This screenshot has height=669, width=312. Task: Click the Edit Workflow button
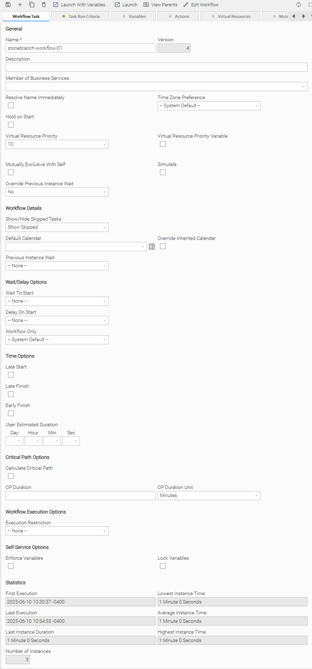pyautogui.click(x=201, y=5)
